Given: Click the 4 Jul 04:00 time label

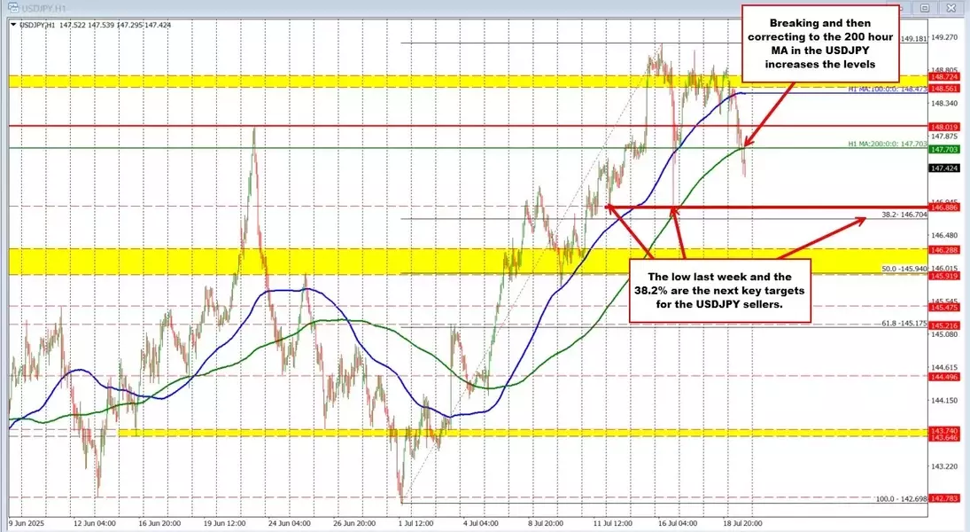Looking at the screenshot, I should [481, 523].
